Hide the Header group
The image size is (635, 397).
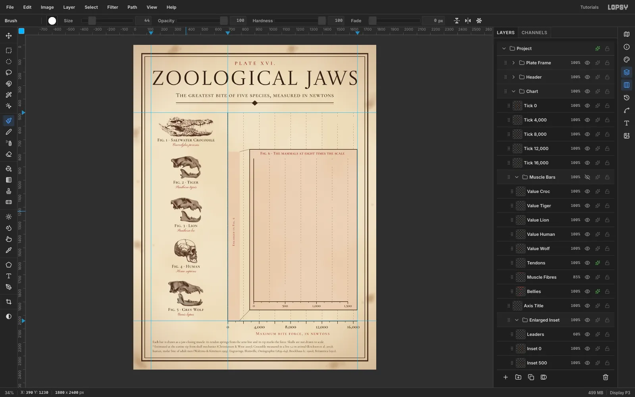pos(587,77)
